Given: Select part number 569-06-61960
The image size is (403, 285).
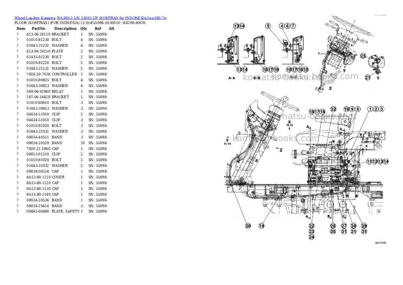Looking at the screenshot, I should [x=38, y=92].
